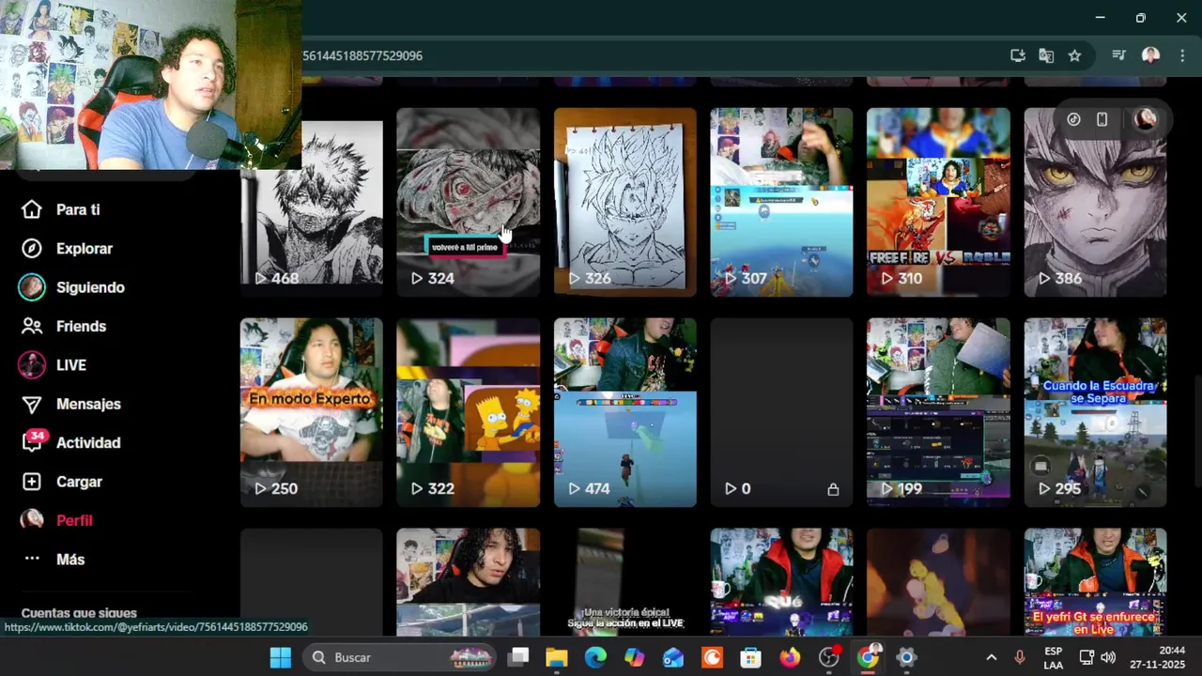Open File Explorer from the taskbar
The width and height of the screenshot is (1202, 676).
point(557,657)
